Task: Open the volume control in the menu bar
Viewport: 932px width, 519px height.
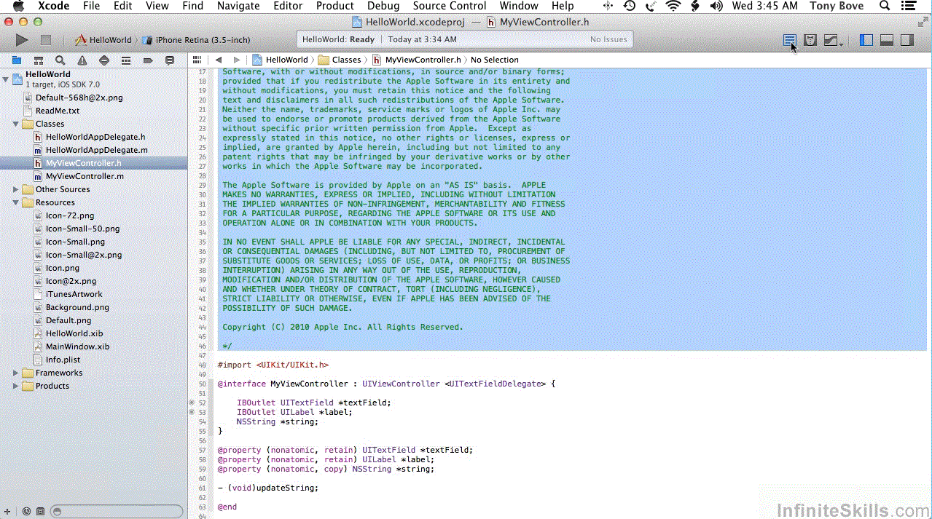Action: click(716, 6)
